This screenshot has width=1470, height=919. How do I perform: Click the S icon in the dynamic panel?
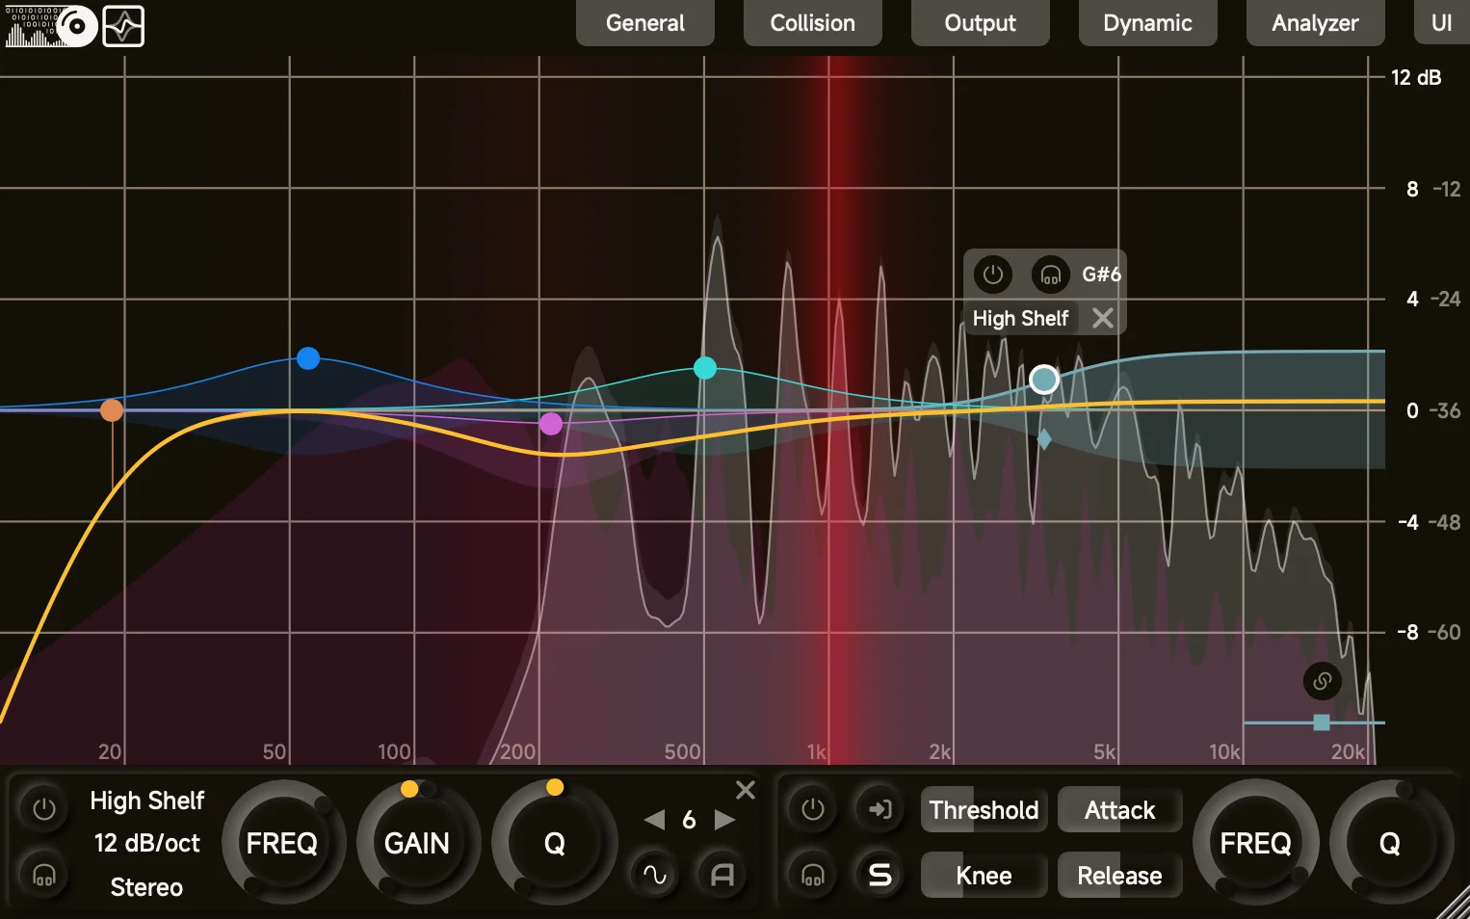pyautogui.click(x=880, y=875)
